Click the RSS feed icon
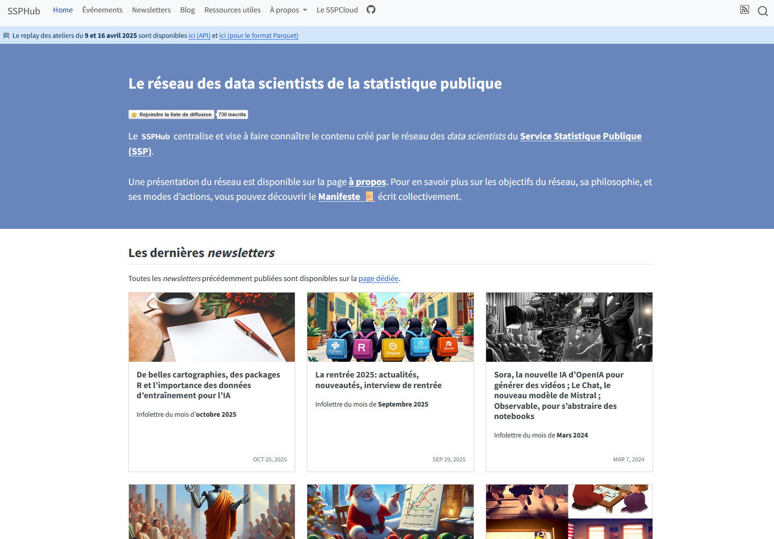 point(744,10)
